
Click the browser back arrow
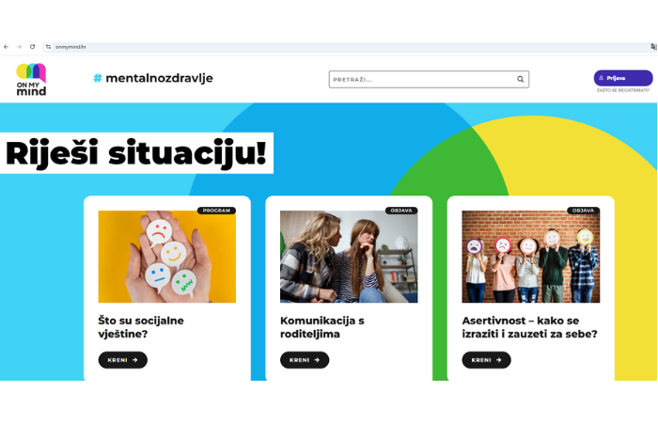tap(6, 47)
